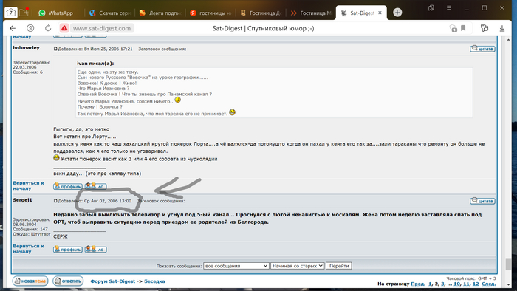Click the www.sat-digest.com address field
517x291 pixels.
coord(102,28)
